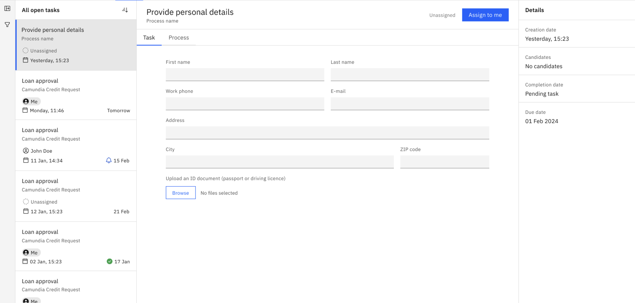Click the Pending task value
Image resolution: width=635 pixels, height=303 pixels.
[542, 94]
